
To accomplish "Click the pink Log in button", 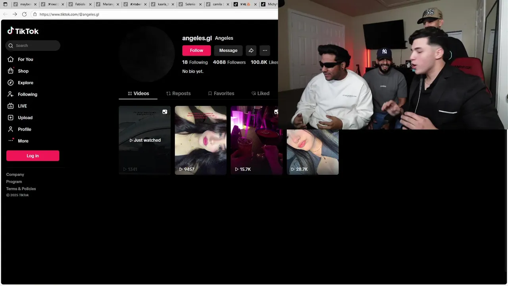I will tap(33, 156).
